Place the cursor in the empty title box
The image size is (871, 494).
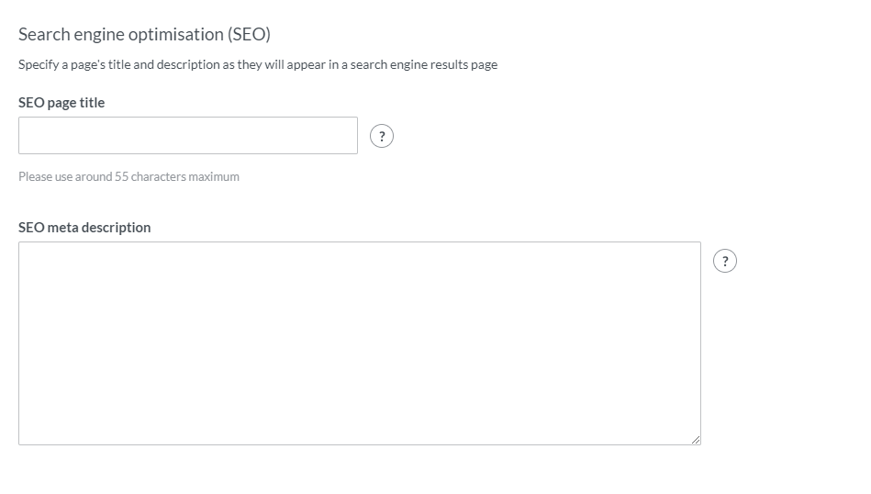[x=188, y=135]
